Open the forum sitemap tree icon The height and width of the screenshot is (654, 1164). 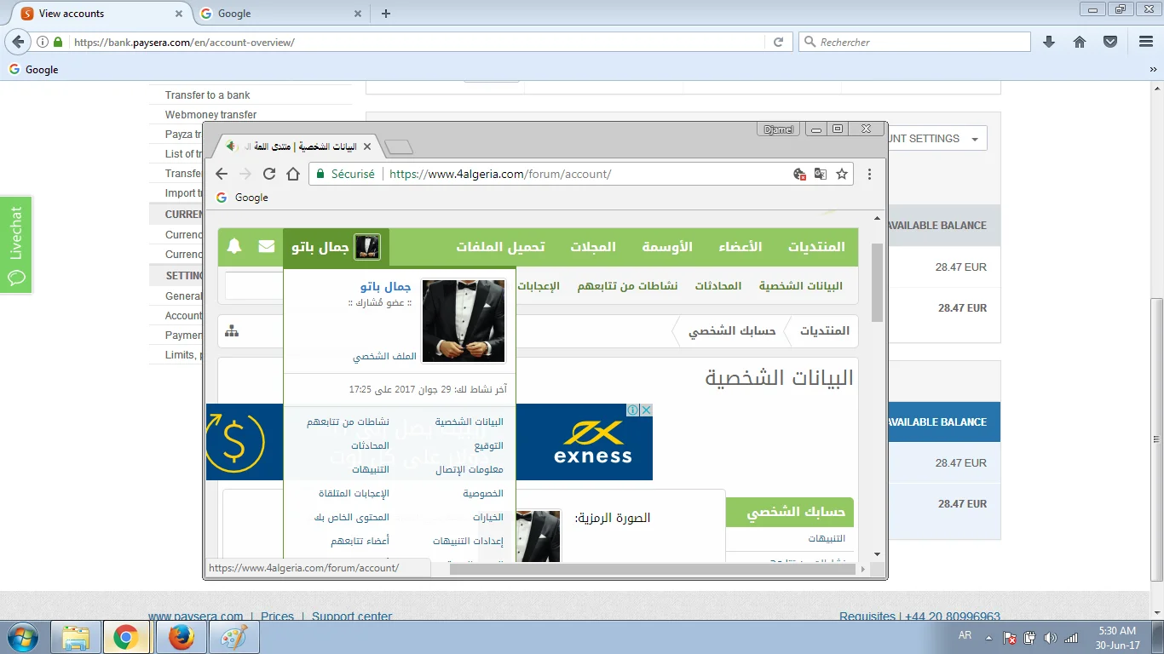232,331
